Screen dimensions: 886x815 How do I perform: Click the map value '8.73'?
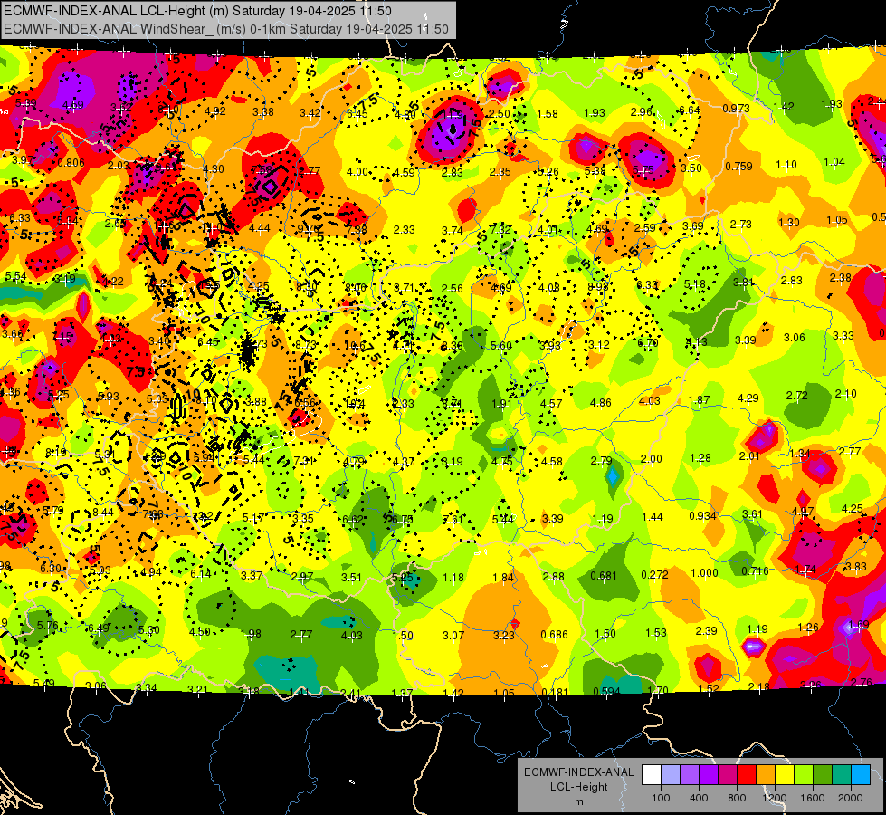click(306, 345)
